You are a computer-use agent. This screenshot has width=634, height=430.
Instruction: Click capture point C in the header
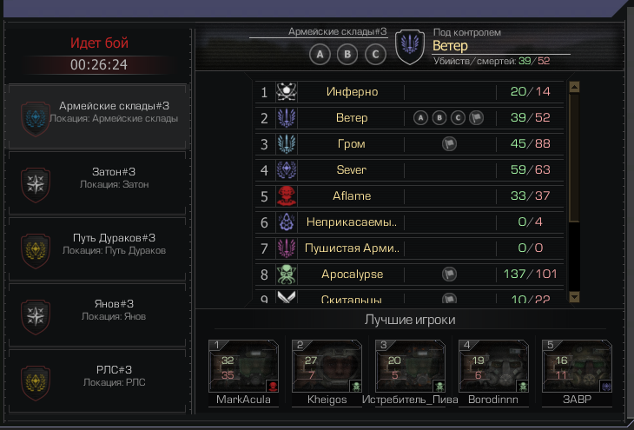coord(375,54)
